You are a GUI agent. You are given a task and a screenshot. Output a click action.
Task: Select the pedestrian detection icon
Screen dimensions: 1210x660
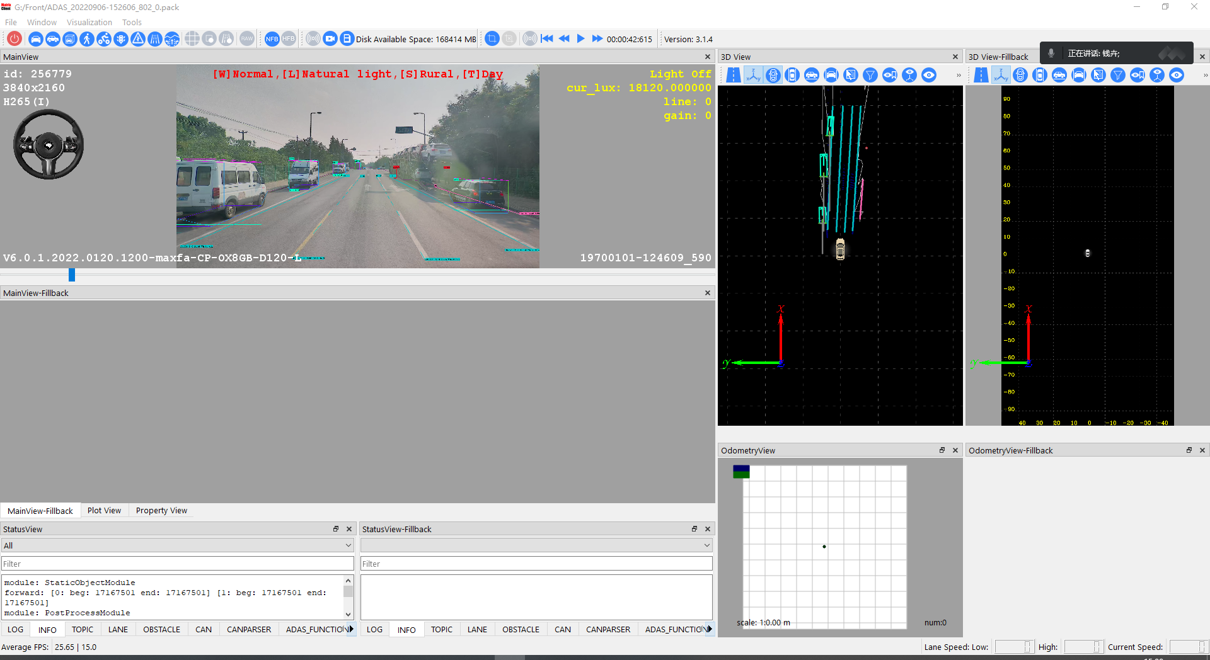(x=87, y=39)
